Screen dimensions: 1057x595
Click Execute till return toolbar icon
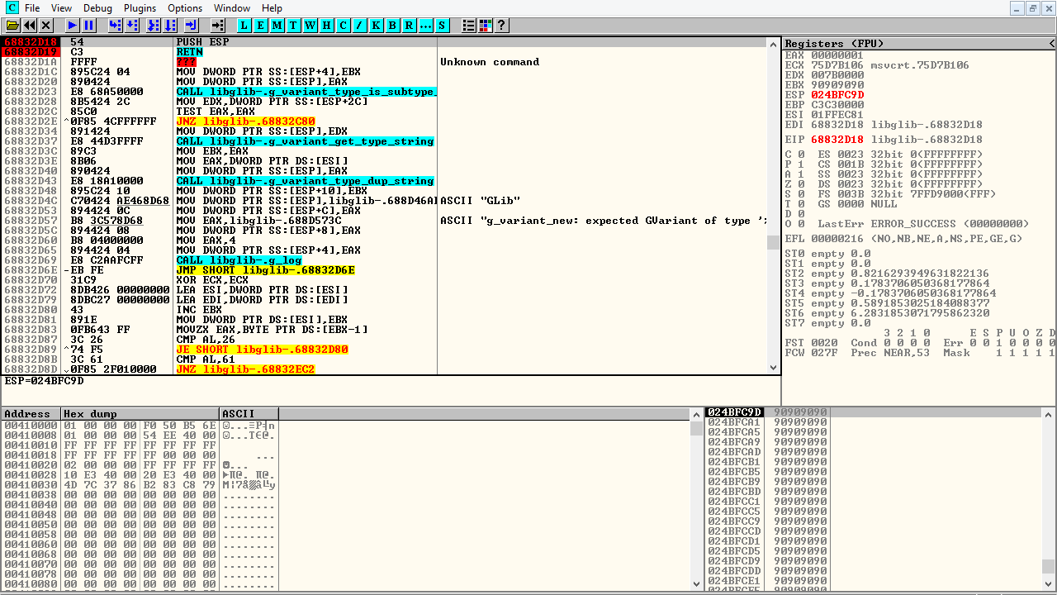tap(192, 26)
